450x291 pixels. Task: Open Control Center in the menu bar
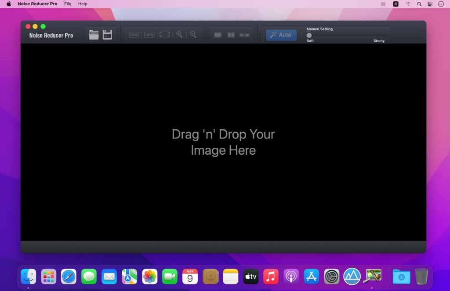tap(430, 4)
